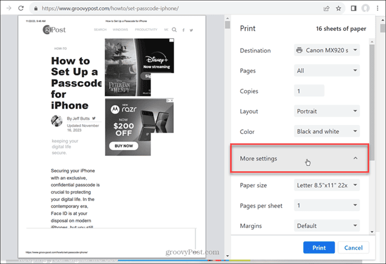The width and height of the screenshot is (386, 264).
Task: Click the preview scrollbar down arrow
Action: click(227, 256)
